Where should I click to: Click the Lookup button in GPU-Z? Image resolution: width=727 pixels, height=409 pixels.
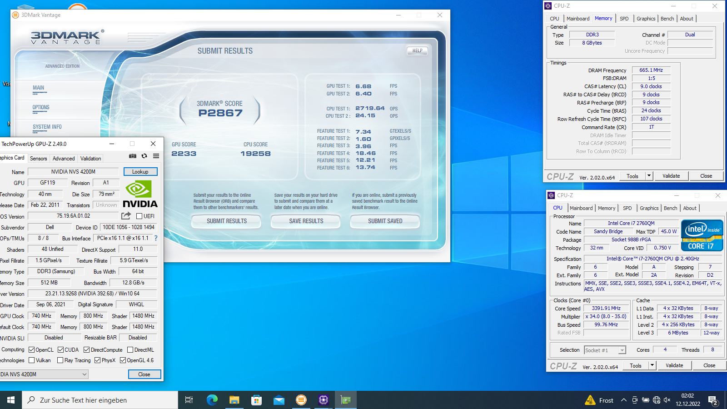point(140,172)
